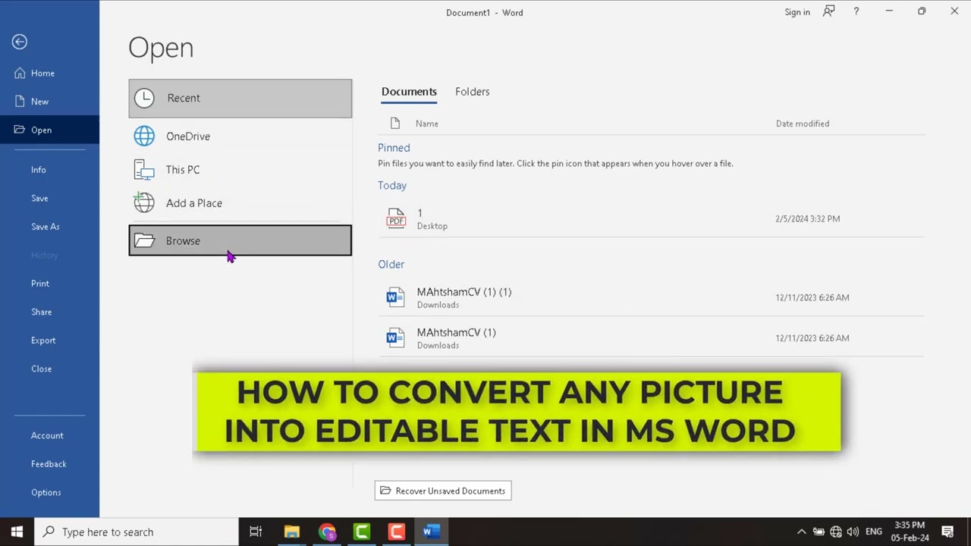
Task: Sort files by the Name column
Action: coord(426,124)
